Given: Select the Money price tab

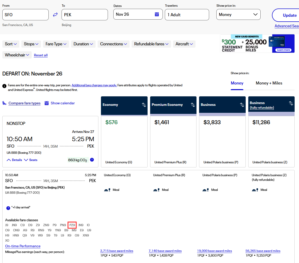Looking at the screenshot, I should tap(237, 83).
